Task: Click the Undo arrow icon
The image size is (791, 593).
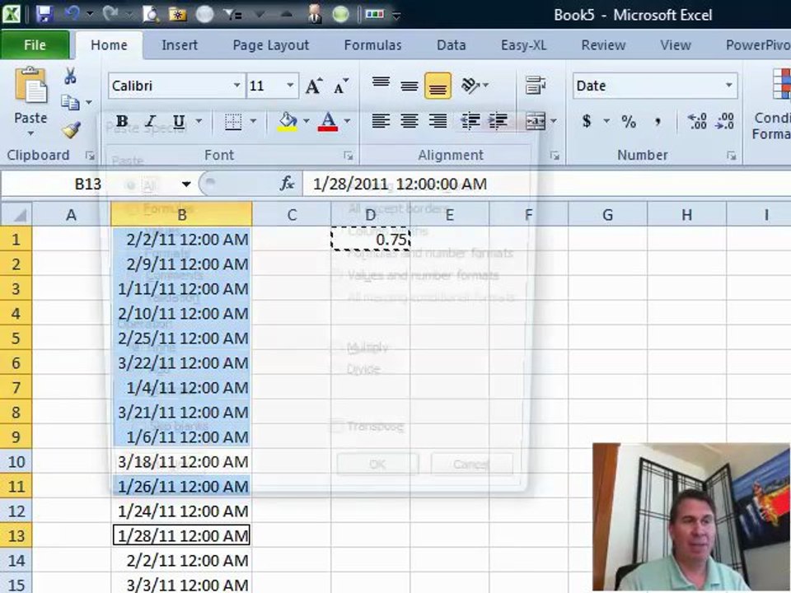Action: [x=73, y=14]
